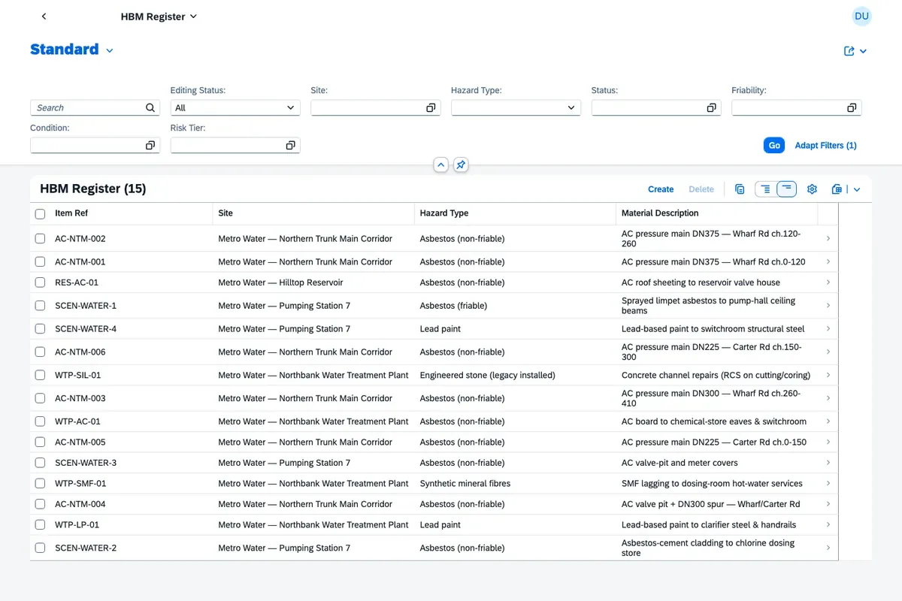The height and width of the screenshot is (601, 902).
Task: Expand the export options chevron
Action: (x=857, y=189)
